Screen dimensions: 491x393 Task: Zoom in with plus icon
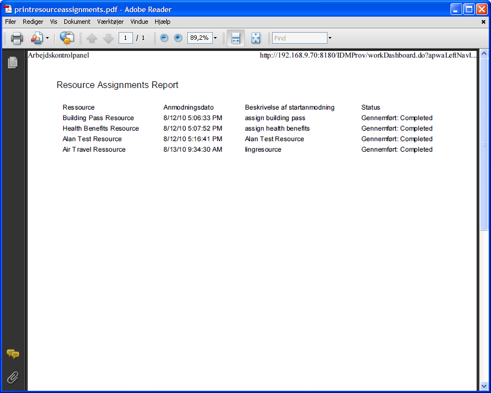pos(178,38)
